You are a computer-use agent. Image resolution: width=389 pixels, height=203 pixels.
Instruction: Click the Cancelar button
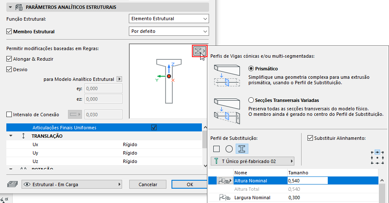point(147,184)
